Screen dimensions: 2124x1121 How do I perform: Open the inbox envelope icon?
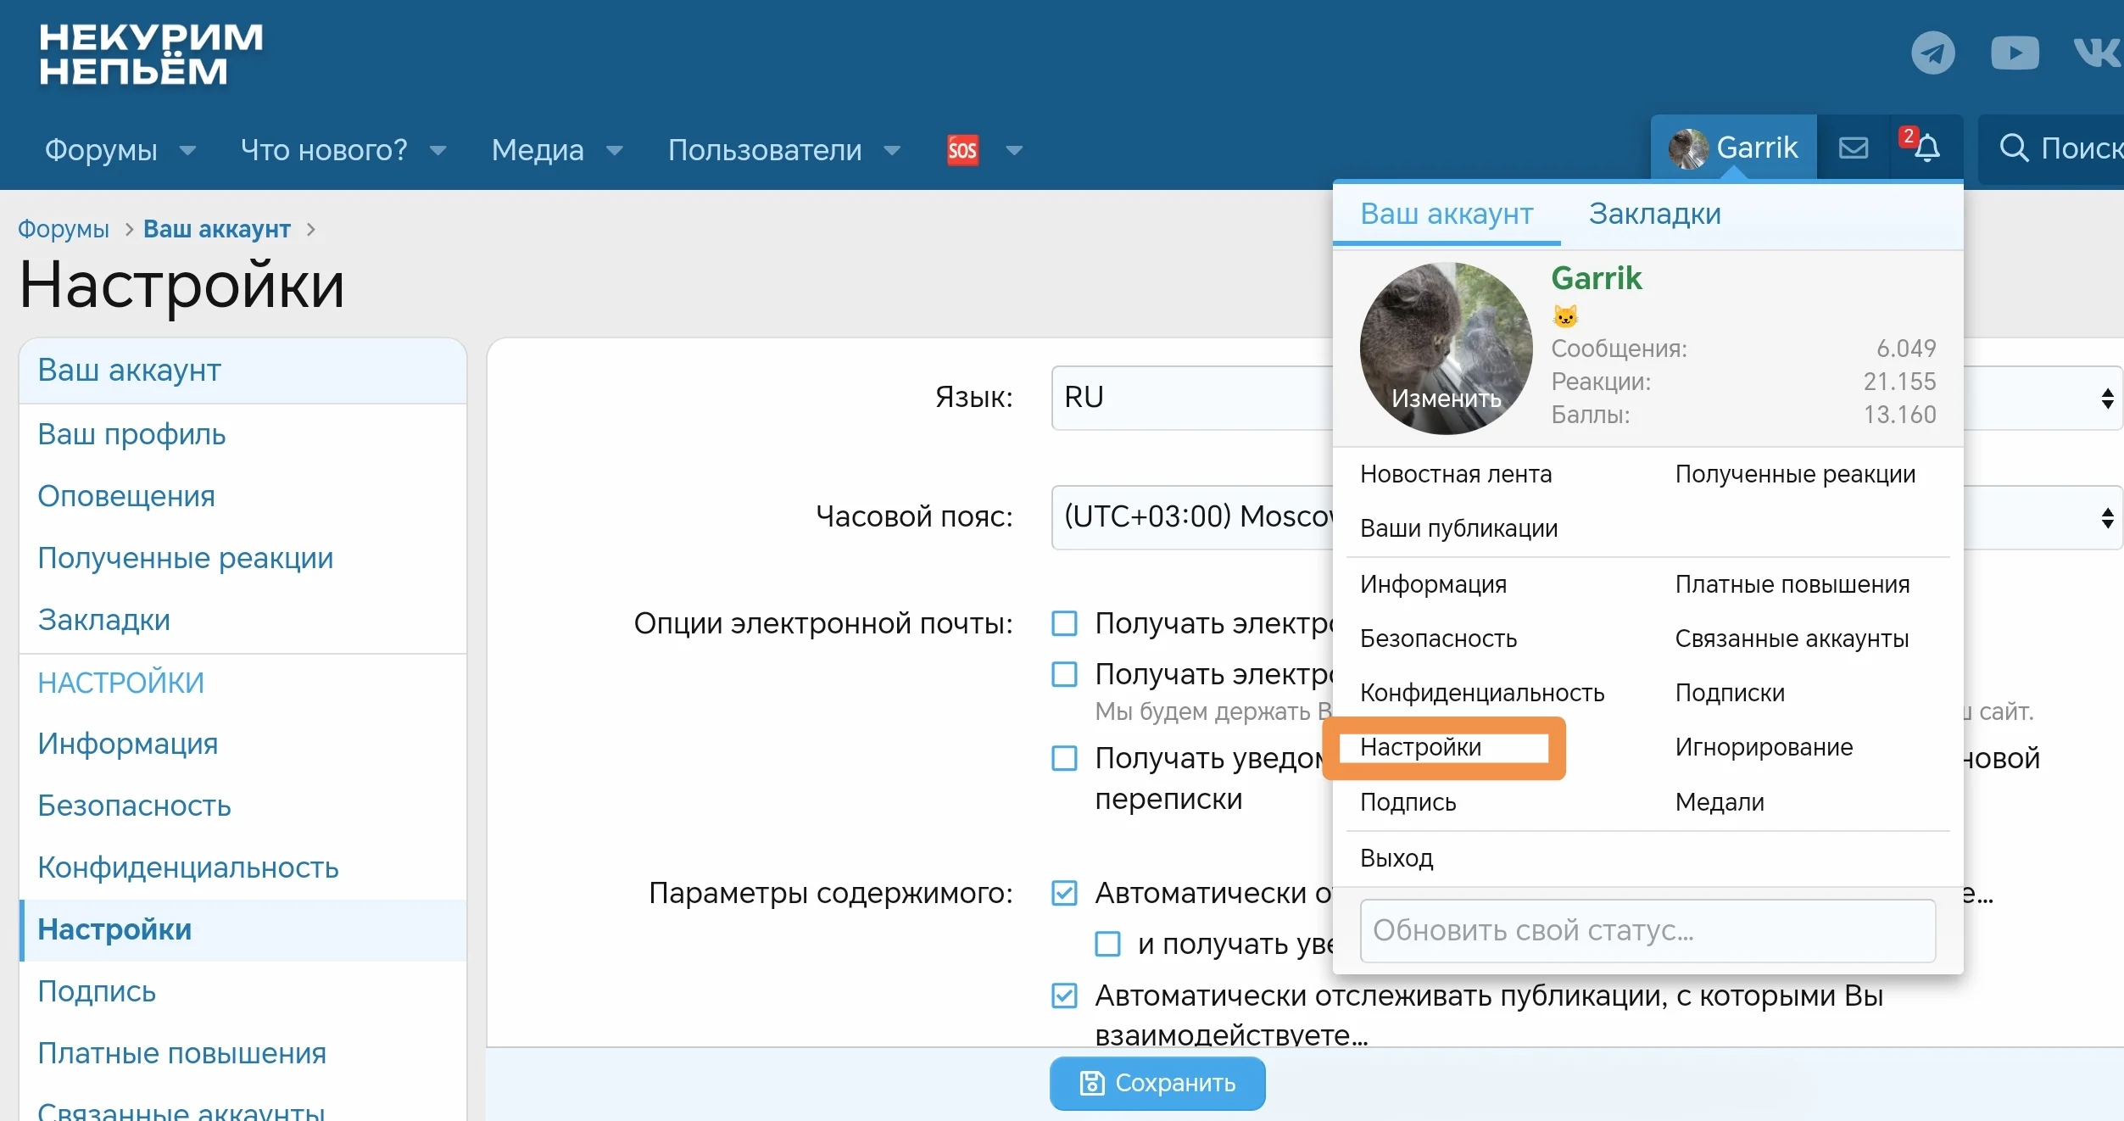(1854, 147)
